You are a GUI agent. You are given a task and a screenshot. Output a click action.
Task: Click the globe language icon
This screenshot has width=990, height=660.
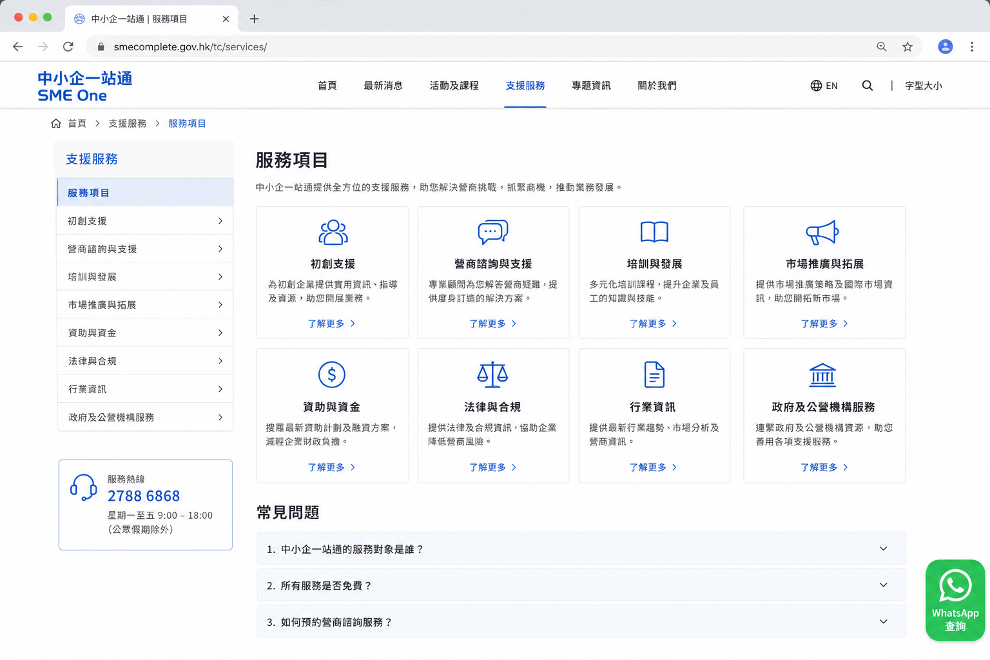click(x=816, y=86)
